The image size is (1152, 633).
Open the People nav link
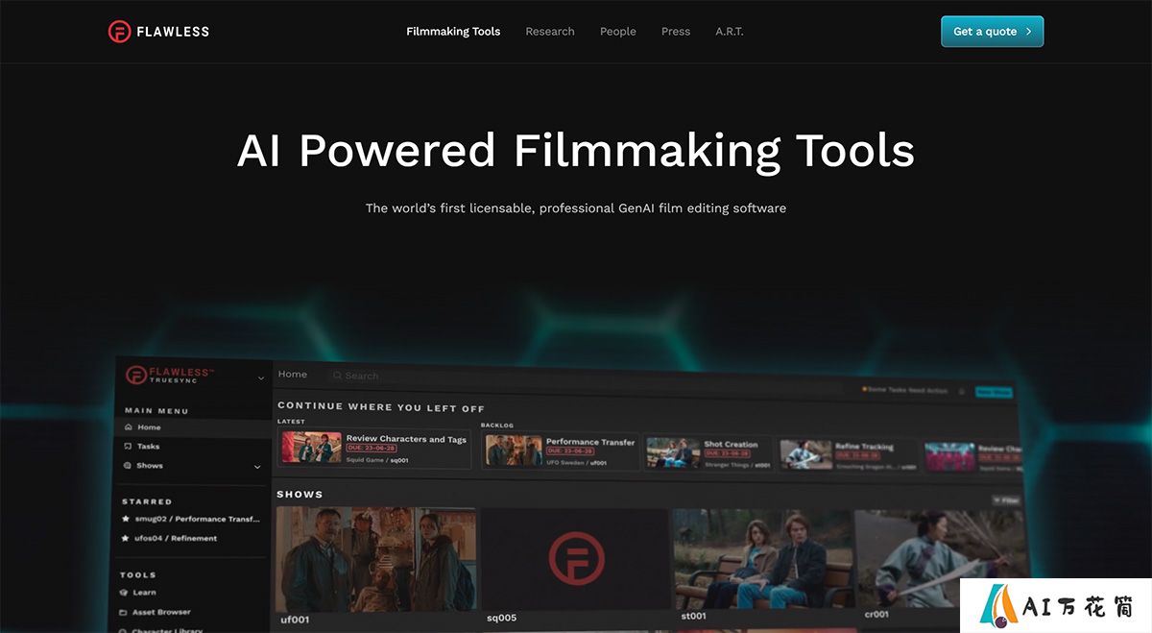(618, 32)
